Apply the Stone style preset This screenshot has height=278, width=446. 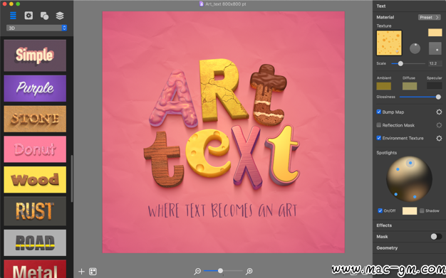[x=35, y=119]
